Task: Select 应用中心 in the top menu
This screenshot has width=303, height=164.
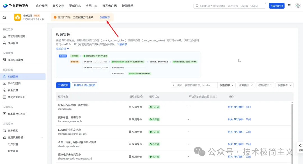Action: click(91, 6)
